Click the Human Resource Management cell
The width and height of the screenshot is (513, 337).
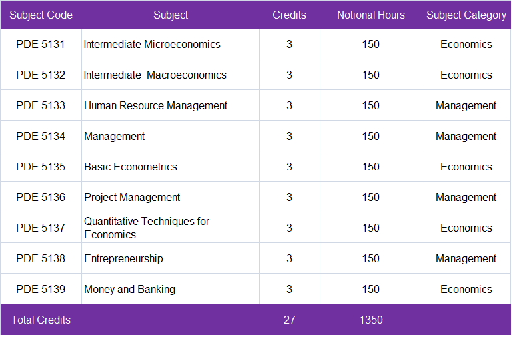(x=155, y=106)
